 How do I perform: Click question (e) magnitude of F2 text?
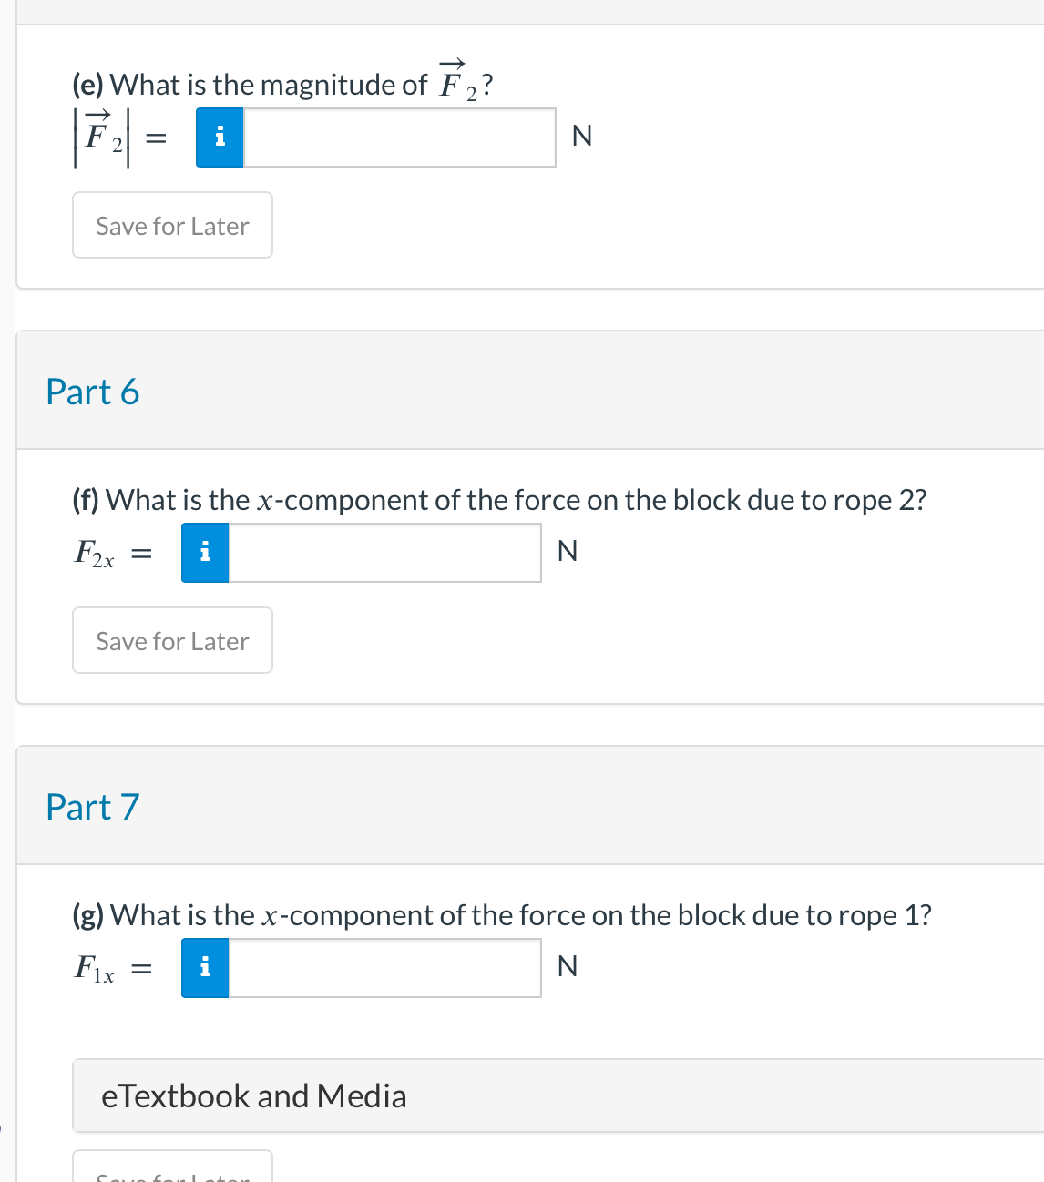[x=282, y=85]
